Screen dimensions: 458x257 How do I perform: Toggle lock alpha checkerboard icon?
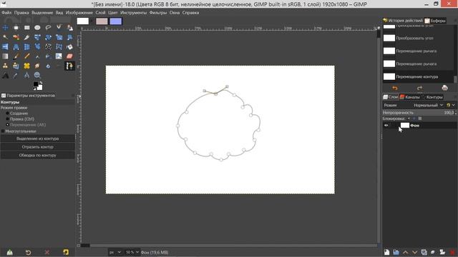(420, 119)
